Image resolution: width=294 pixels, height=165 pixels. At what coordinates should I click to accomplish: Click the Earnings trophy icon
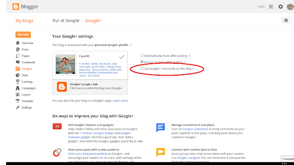(17, 82)
